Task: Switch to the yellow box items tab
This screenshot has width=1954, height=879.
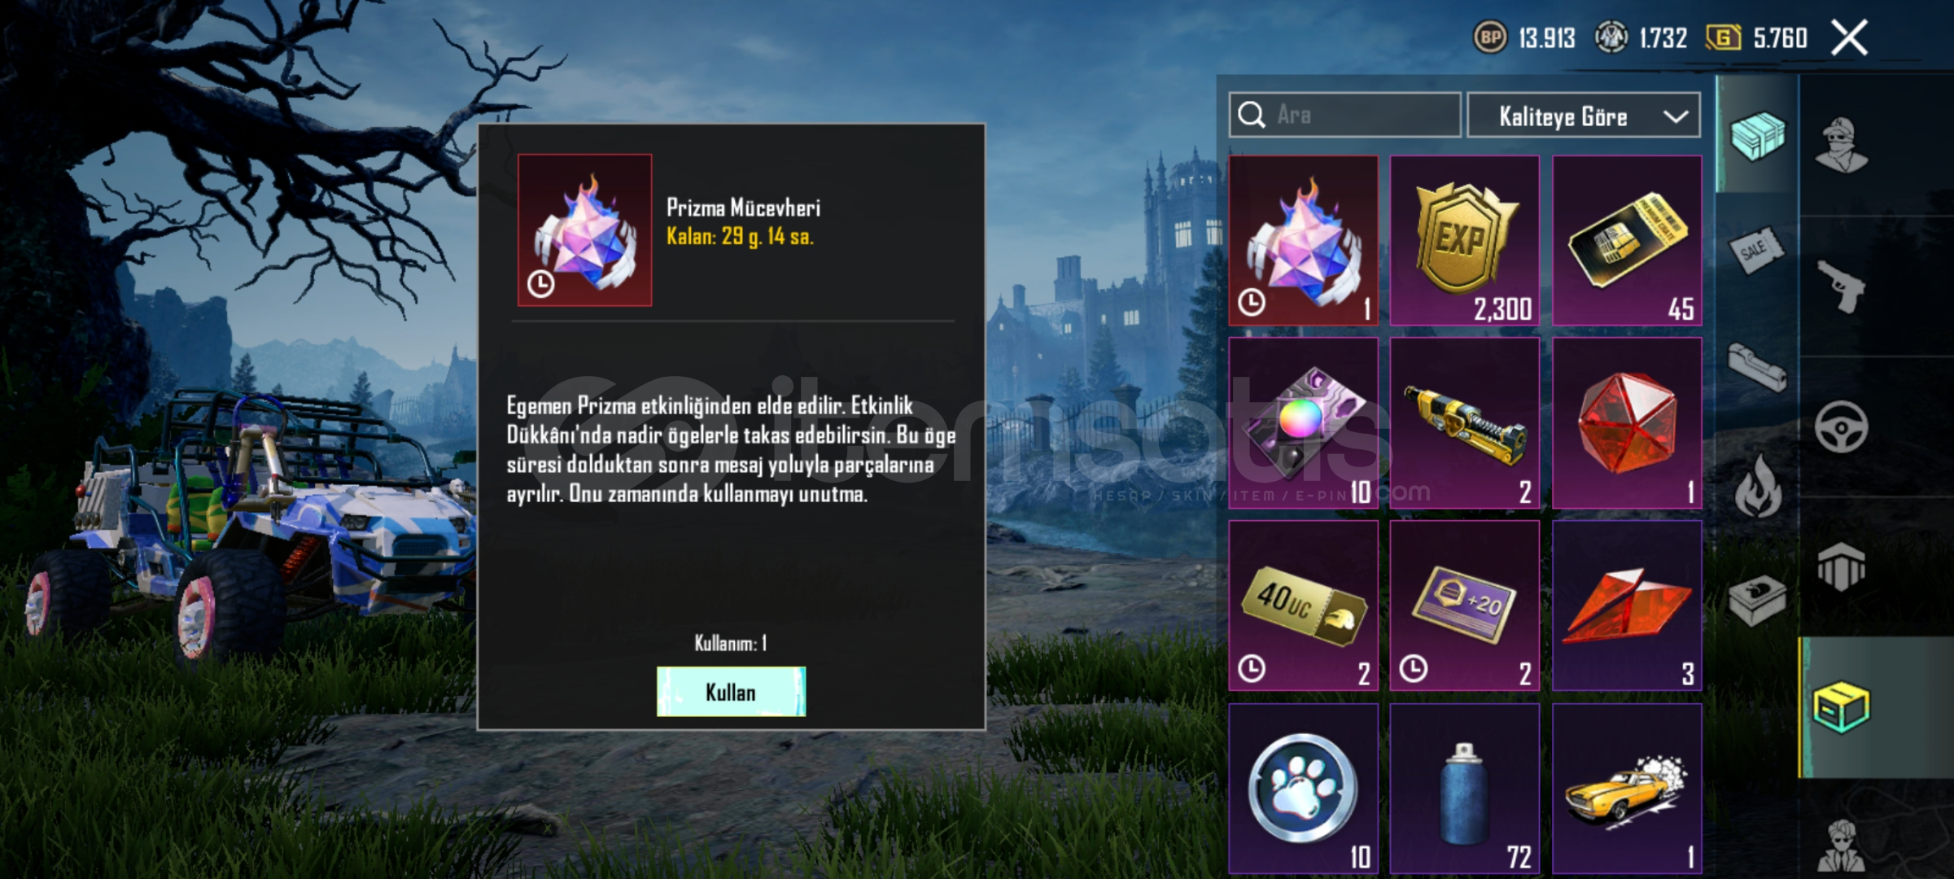Action: tap(1842, 706)
